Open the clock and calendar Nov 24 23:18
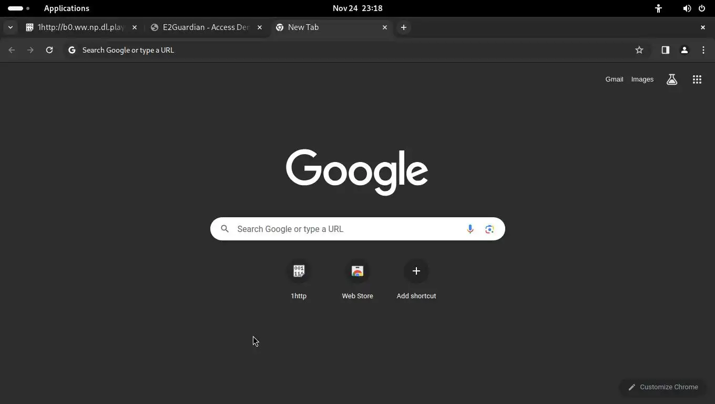This screenshot has height=404, width=715. 357,8
